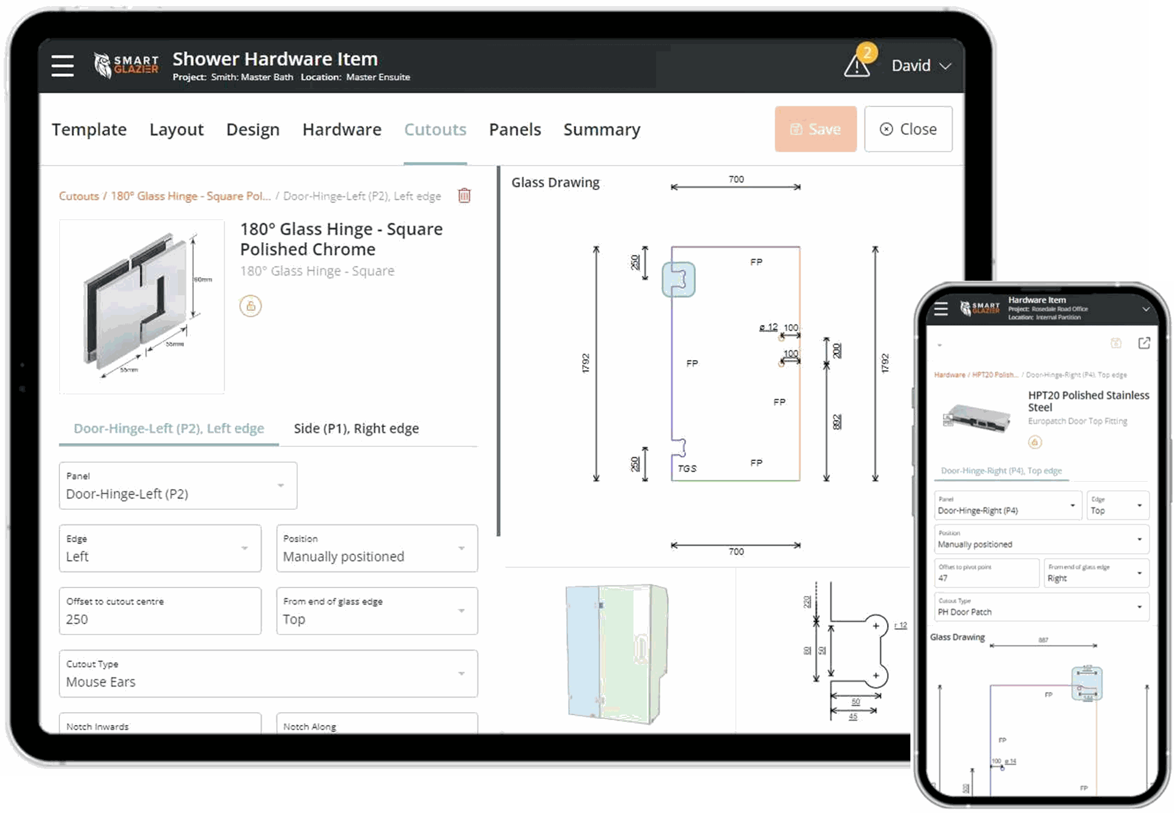Select the Side (P1), Right edge tab

coord(356,429)
